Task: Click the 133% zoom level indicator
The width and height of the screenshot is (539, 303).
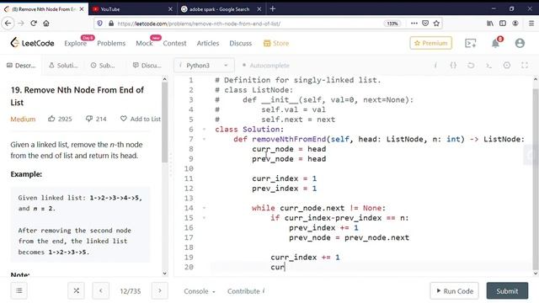Action: tap(392, 24)
